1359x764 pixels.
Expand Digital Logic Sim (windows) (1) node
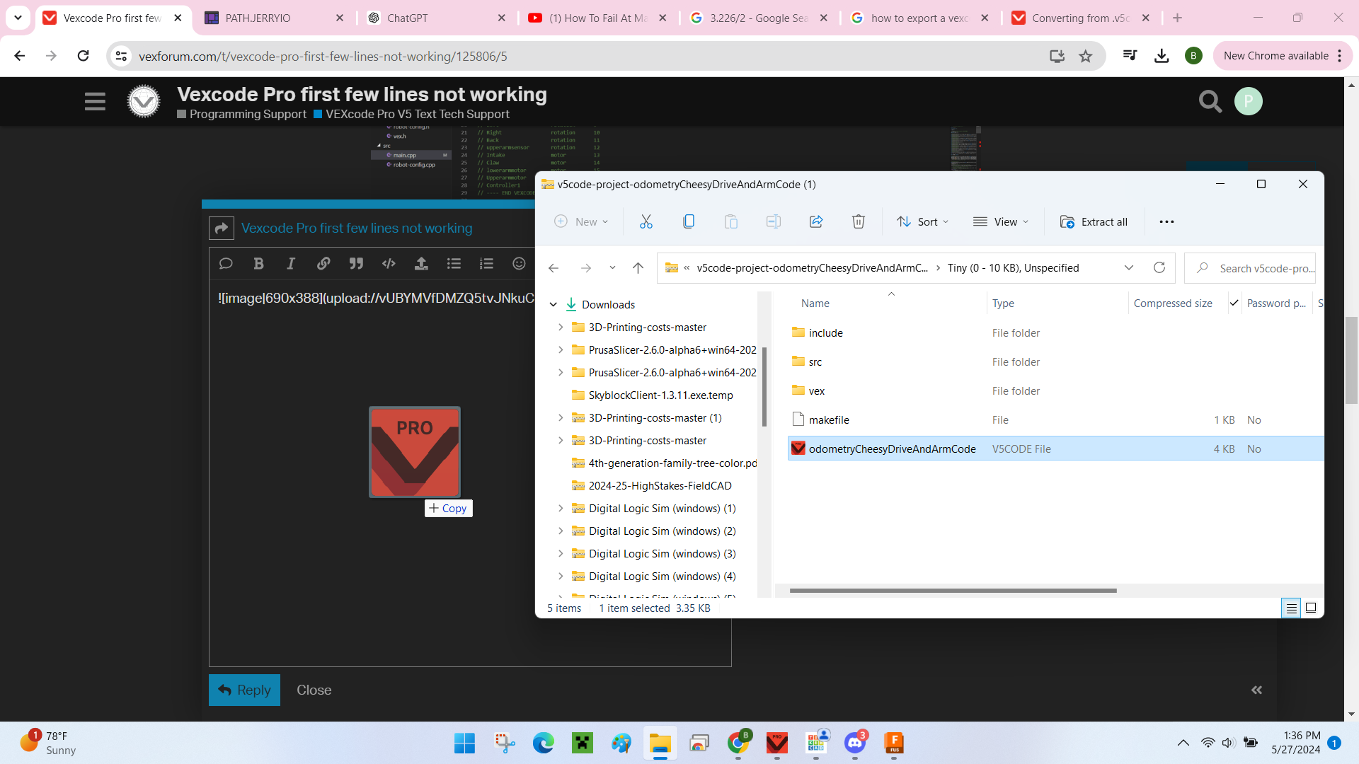tap(561, 508)
